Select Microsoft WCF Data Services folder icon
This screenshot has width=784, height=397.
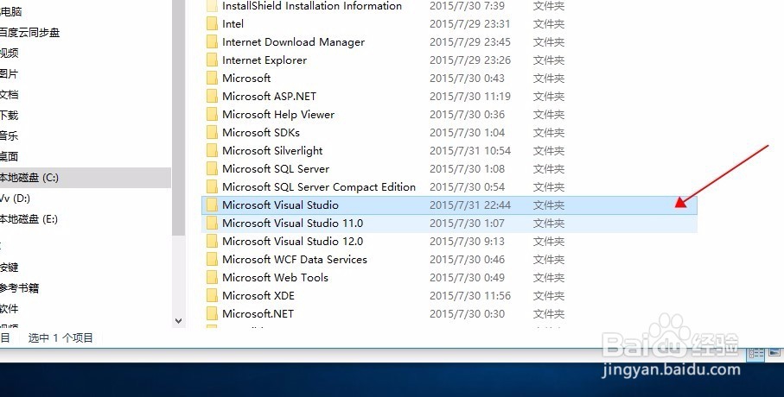212,259
